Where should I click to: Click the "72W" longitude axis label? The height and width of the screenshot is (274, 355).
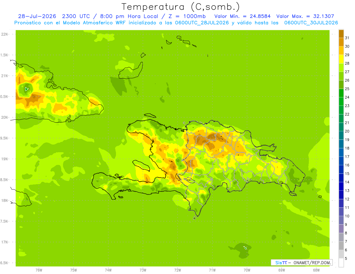(x=177, y=270)
